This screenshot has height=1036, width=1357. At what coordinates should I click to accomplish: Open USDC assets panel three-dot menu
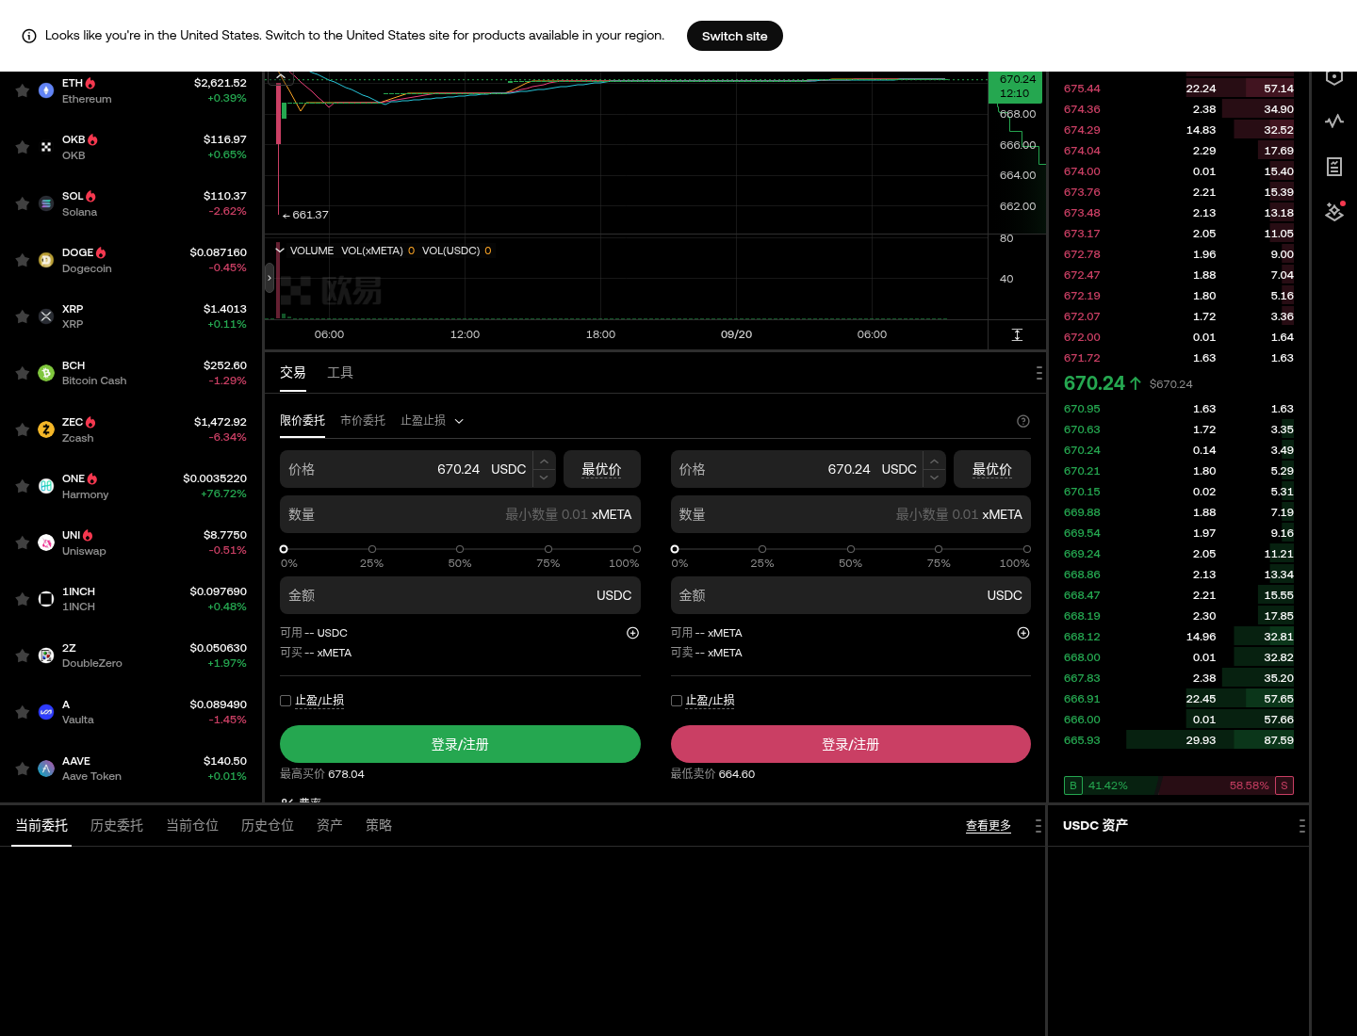[1301, 826]
